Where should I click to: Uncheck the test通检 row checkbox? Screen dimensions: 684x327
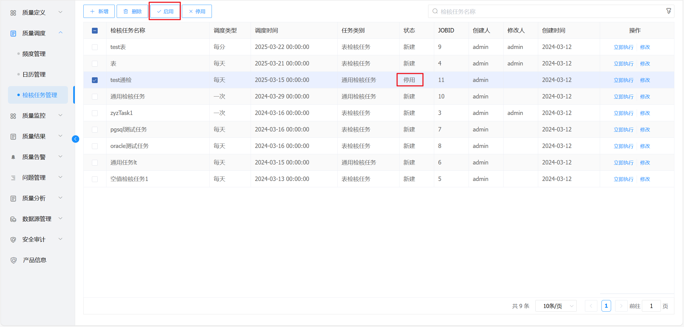coord(95,80)
